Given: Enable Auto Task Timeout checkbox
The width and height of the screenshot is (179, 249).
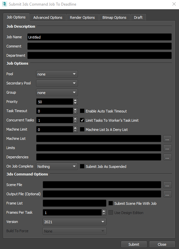Looking at the screenshot, I should [82, 111].
